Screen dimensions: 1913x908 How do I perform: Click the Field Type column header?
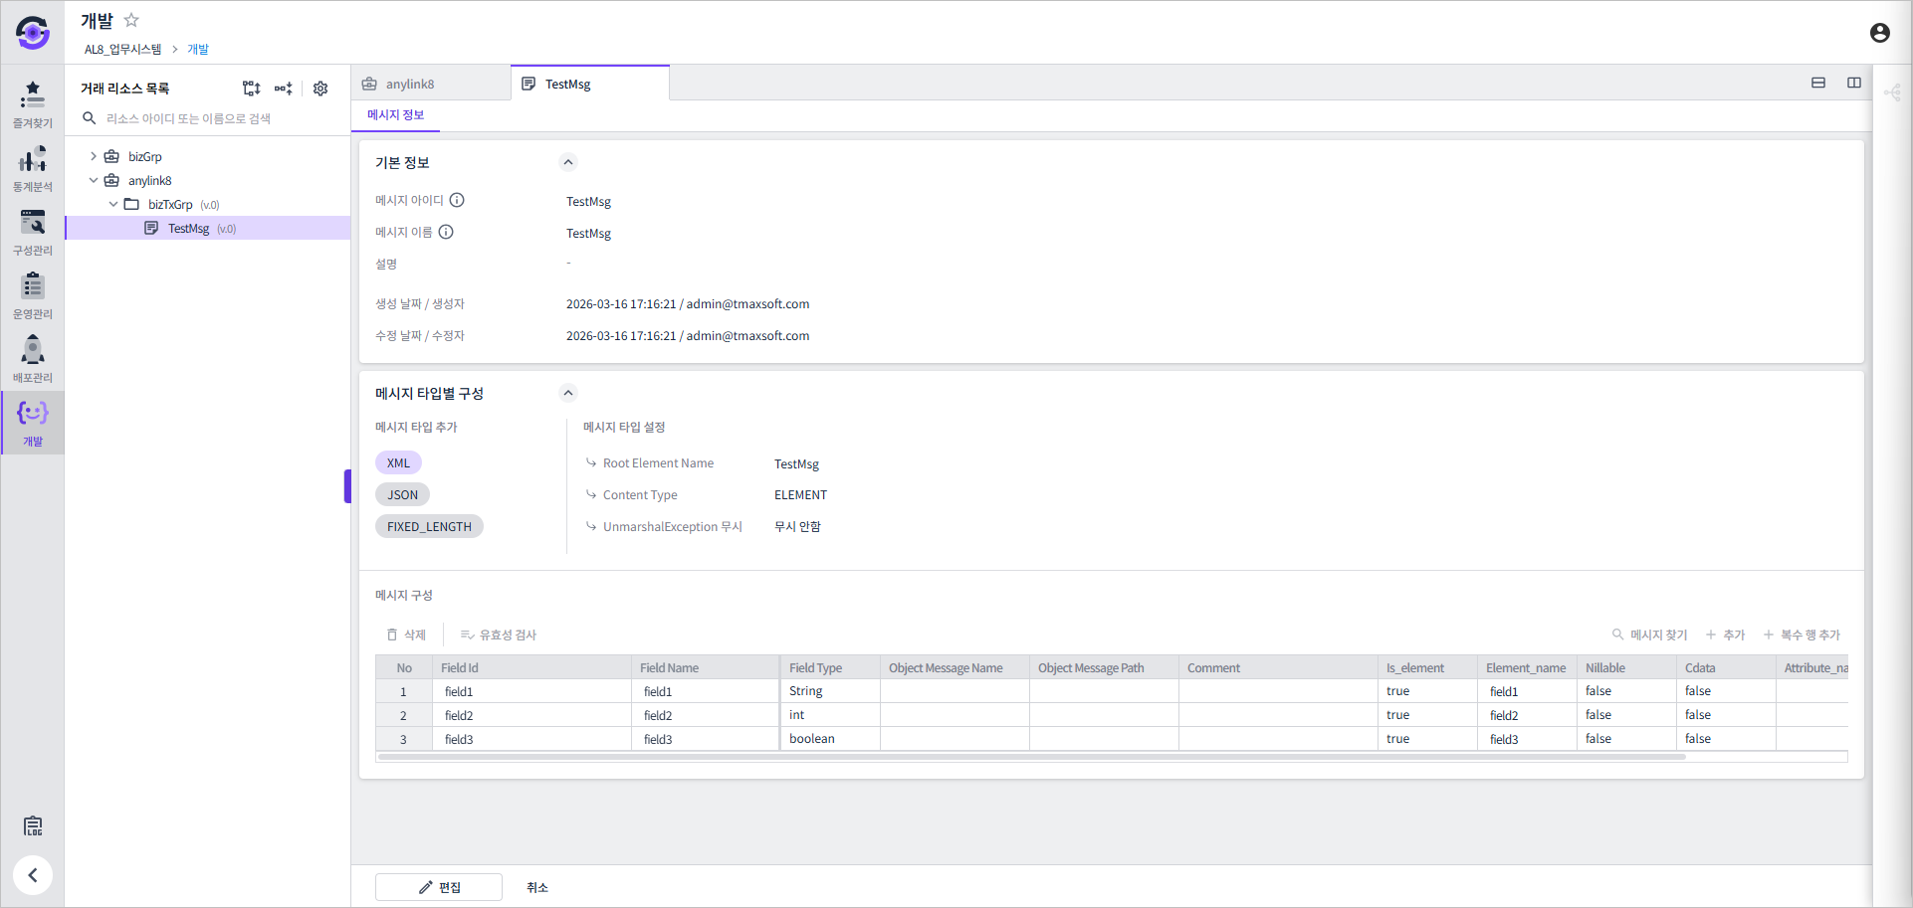830,667
